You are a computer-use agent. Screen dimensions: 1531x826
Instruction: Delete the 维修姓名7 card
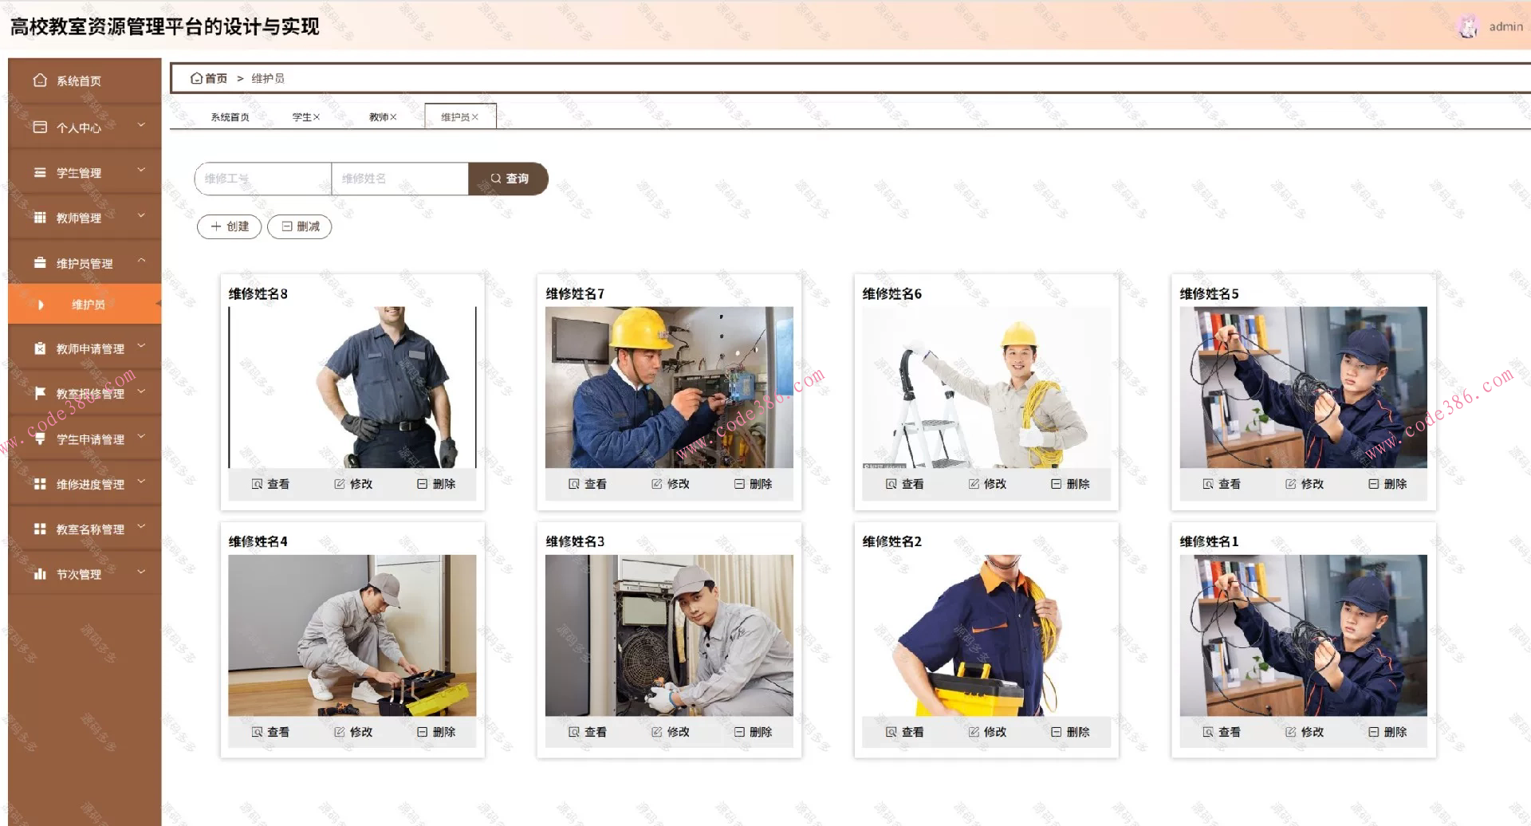coord(753,484)
